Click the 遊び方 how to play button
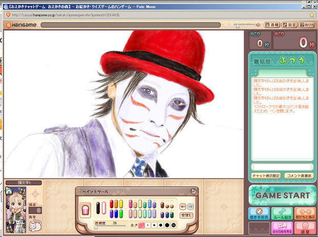Screen dimensions: 318x237 point(307,25)
